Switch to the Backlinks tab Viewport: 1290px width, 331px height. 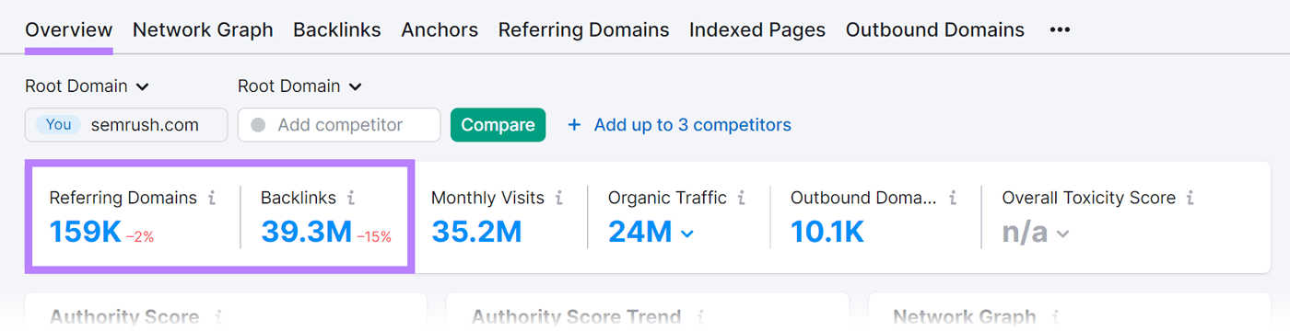tap(337, 29)
